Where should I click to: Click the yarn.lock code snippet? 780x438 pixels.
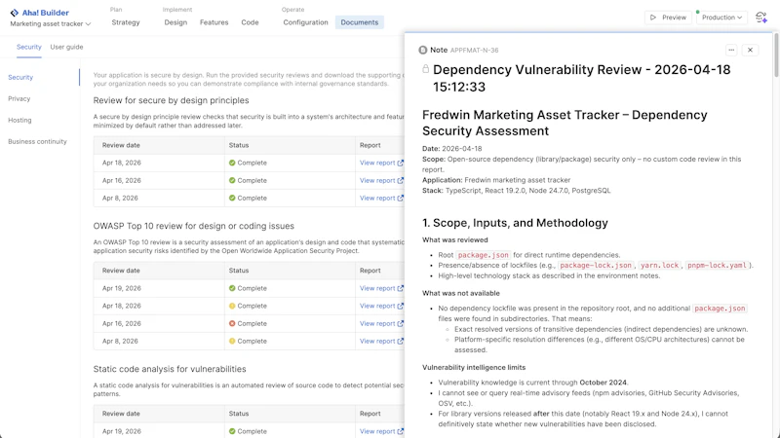(x=660, y=265)
